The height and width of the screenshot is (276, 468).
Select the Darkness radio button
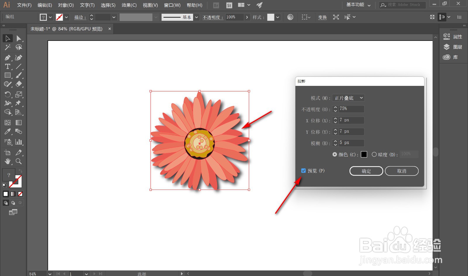(x=374, y=155)
